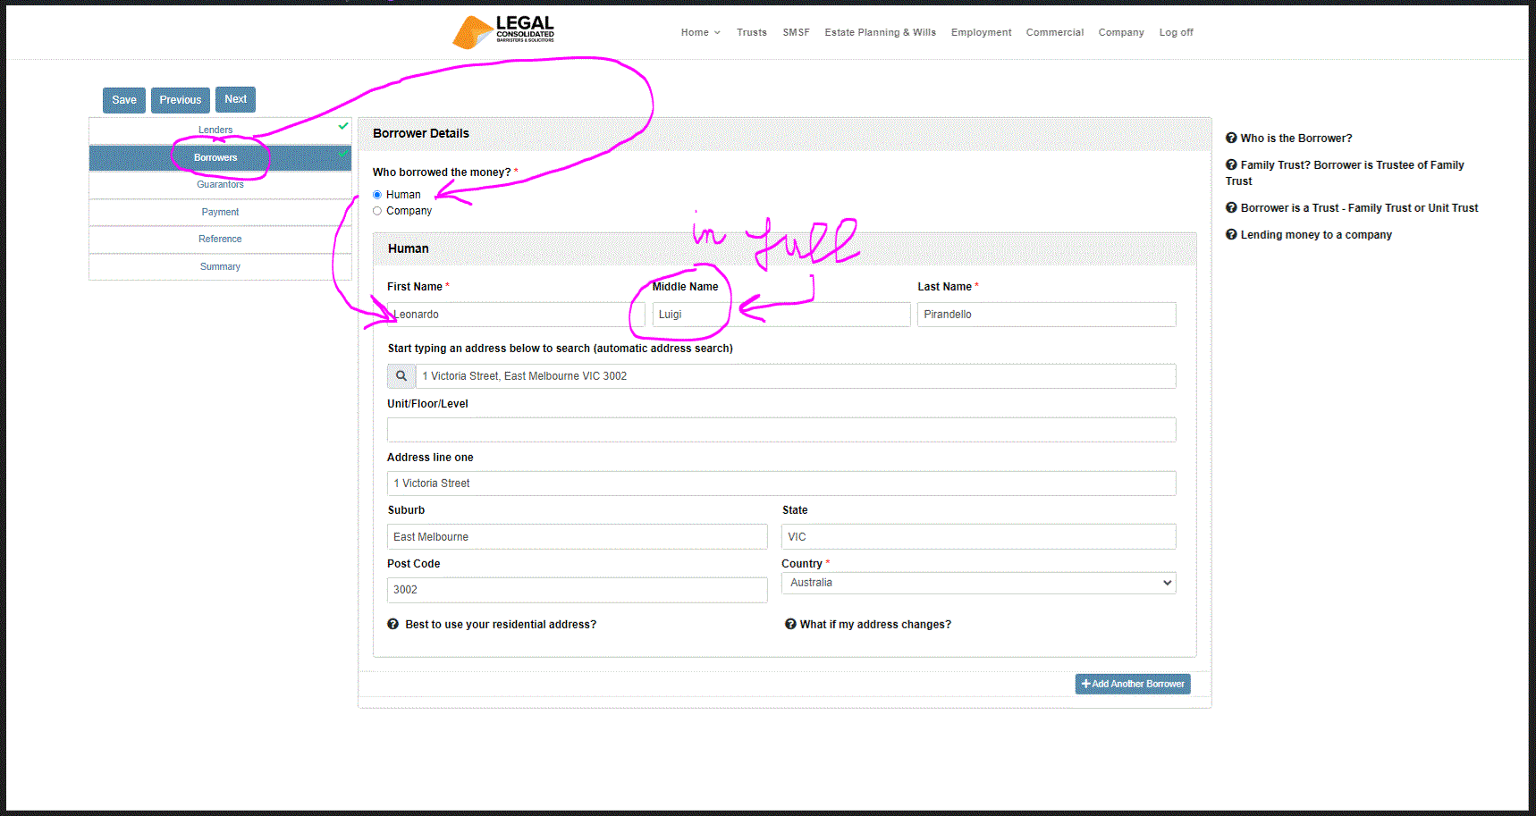Click question icon beside residential address help
1536x816 pixels.
coord(392,624)
